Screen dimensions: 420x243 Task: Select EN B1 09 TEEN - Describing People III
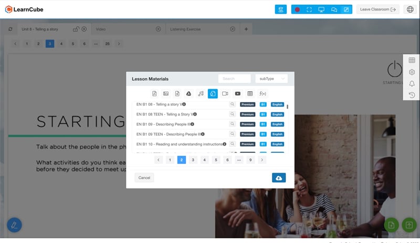169,134
